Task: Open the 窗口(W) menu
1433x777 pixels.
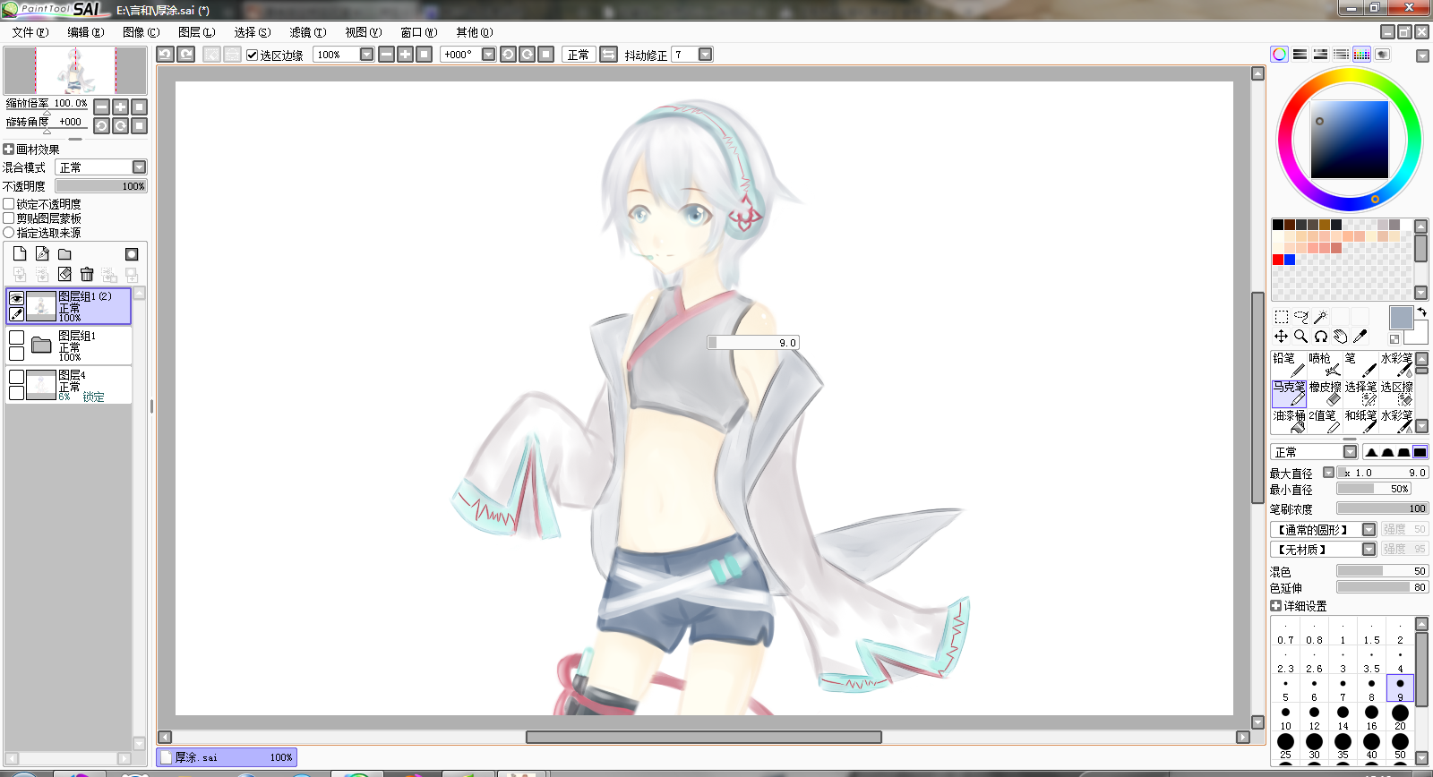Action: coord(418,32)
